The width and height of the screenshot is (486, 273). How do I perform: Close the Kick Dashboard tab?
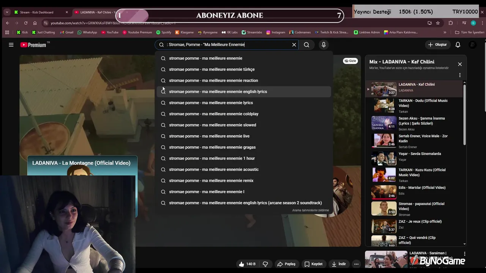(x=67, y=12)
